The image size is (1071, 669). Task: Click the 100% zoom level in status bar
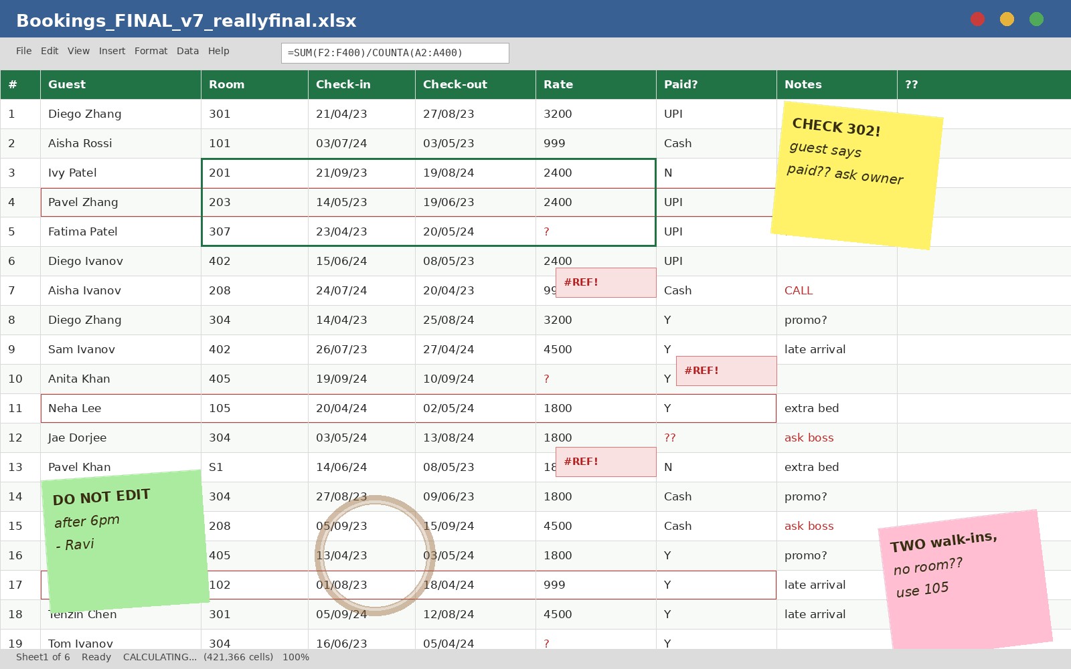pos(296,657)
